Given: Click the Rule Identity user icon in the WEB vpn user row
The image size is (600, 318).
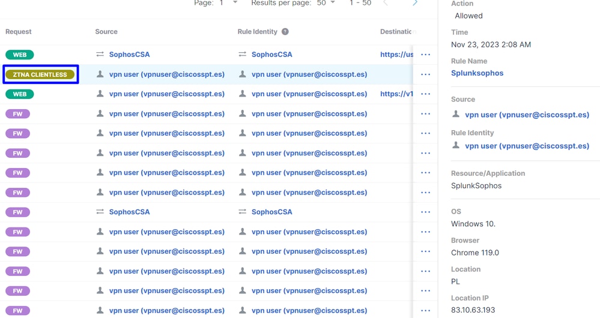Looking at the screenshot, I should (x=242, y=94).
